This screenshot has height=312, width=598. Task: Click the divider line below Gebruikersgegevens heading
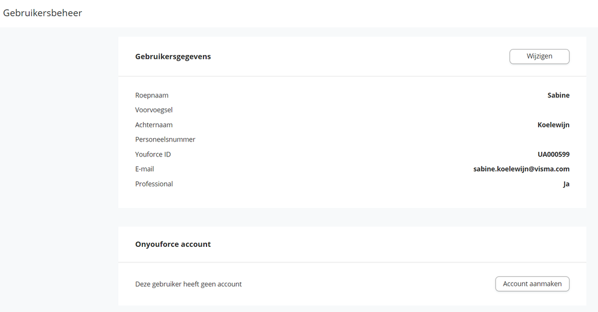(352, 77)
